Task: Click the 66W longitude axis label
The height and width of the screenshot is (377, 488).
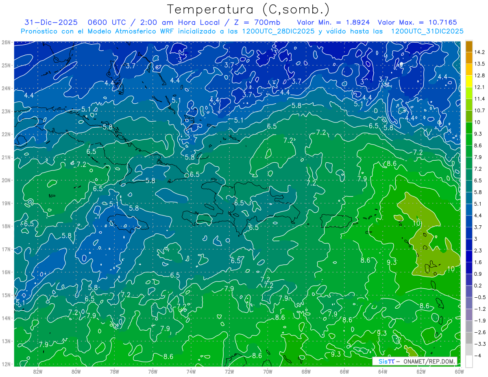Action: (x=344, y=371)
